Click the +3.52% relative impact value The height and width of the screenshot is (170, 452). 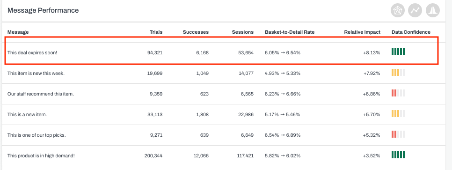(x=372, y=156)
